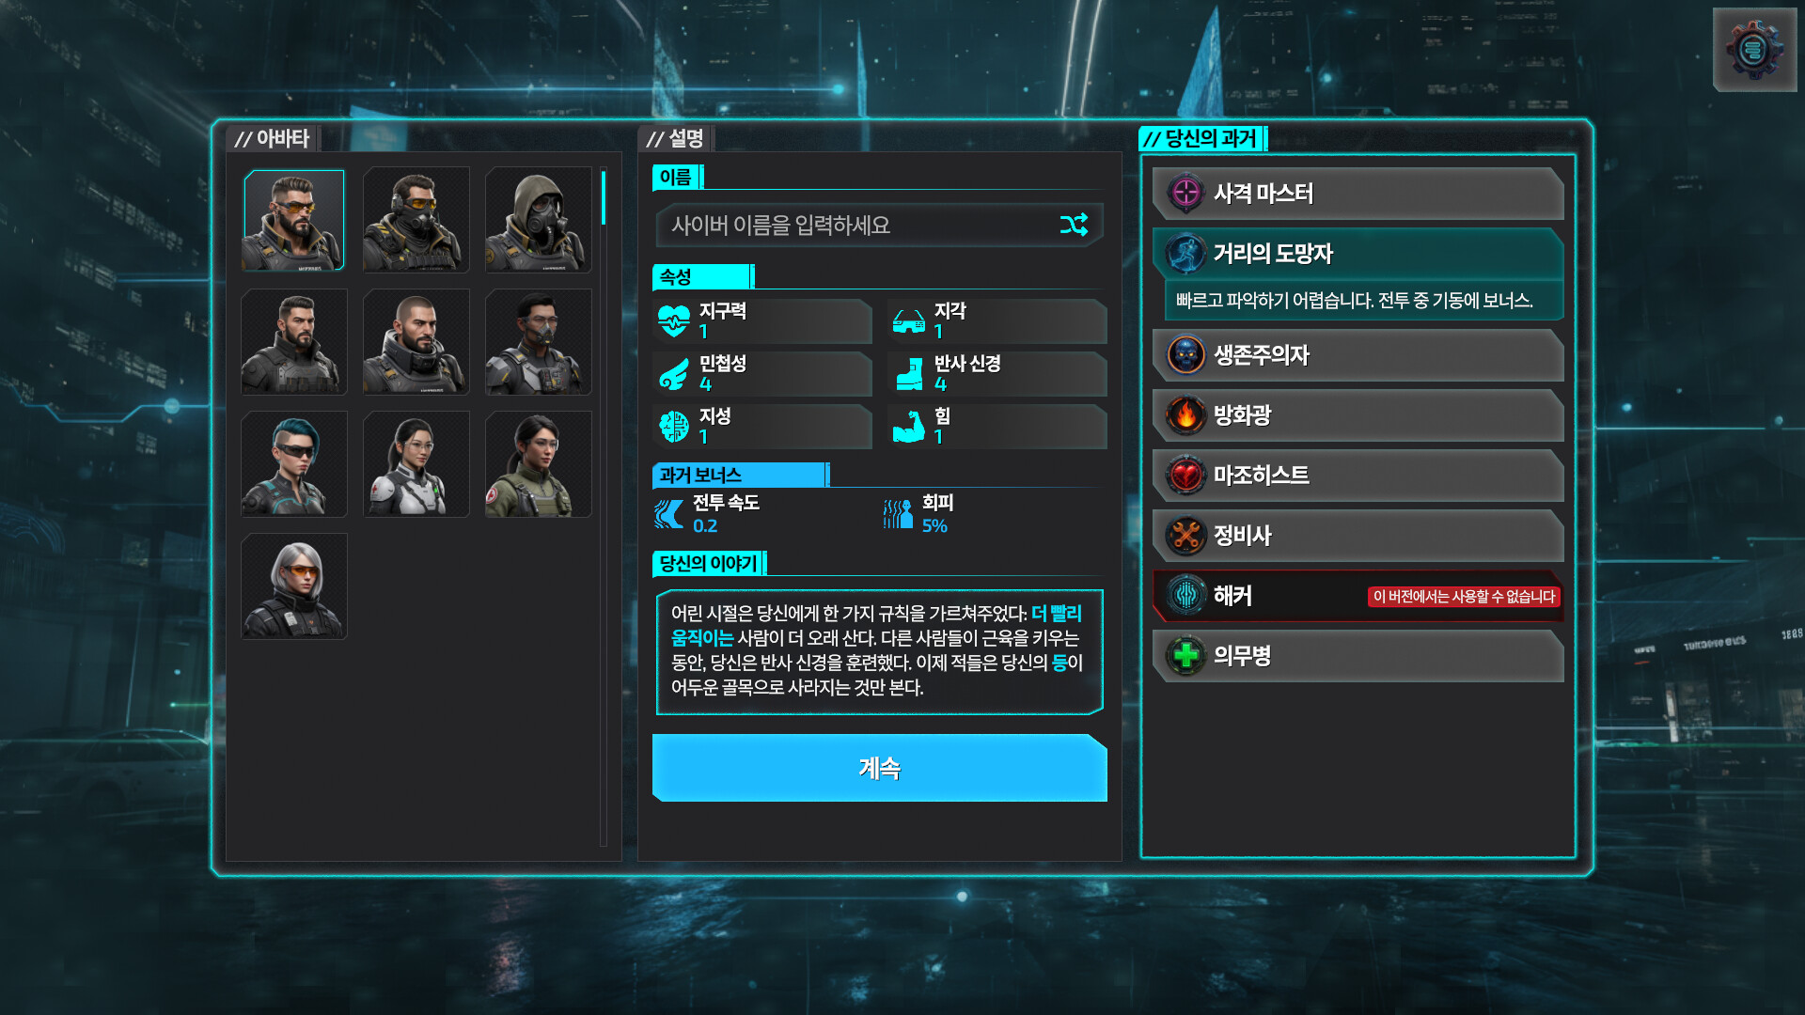Select the 지구력 attribute row
1805x1015 pixels.
click(762, 321)
